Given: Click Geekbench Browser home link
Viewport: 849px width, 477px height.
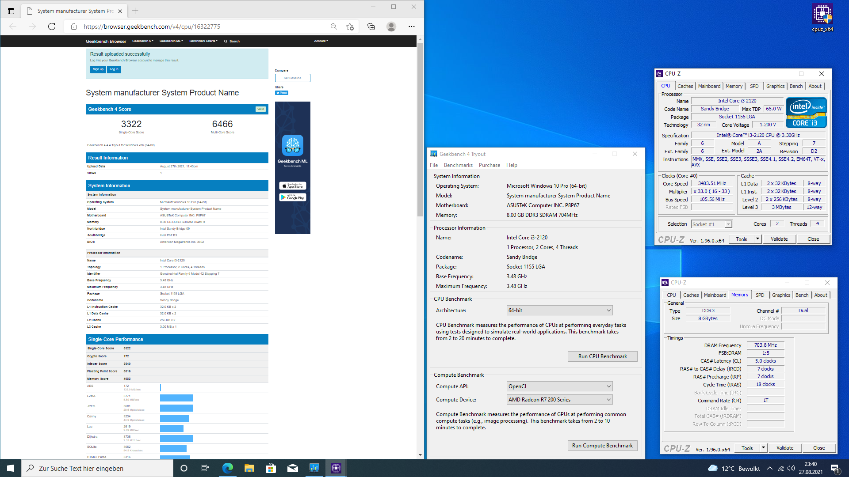Looking at the screenshot, I should (x=106, y=41).
